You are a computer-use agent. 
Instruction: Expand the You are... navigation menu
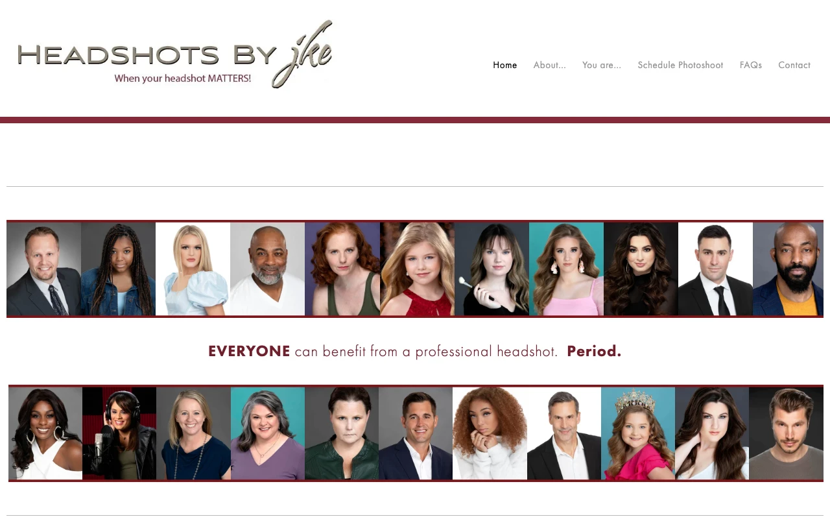602,65
